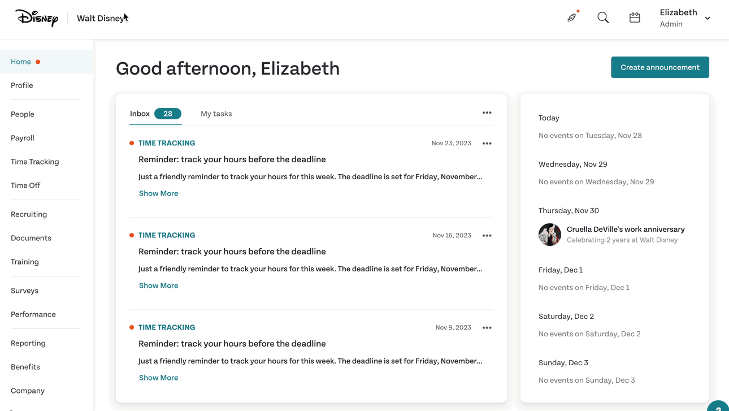729x411 pixels.
Task: Click Show More on Nov 16 reminder
Action: click(x=158, y=285)
